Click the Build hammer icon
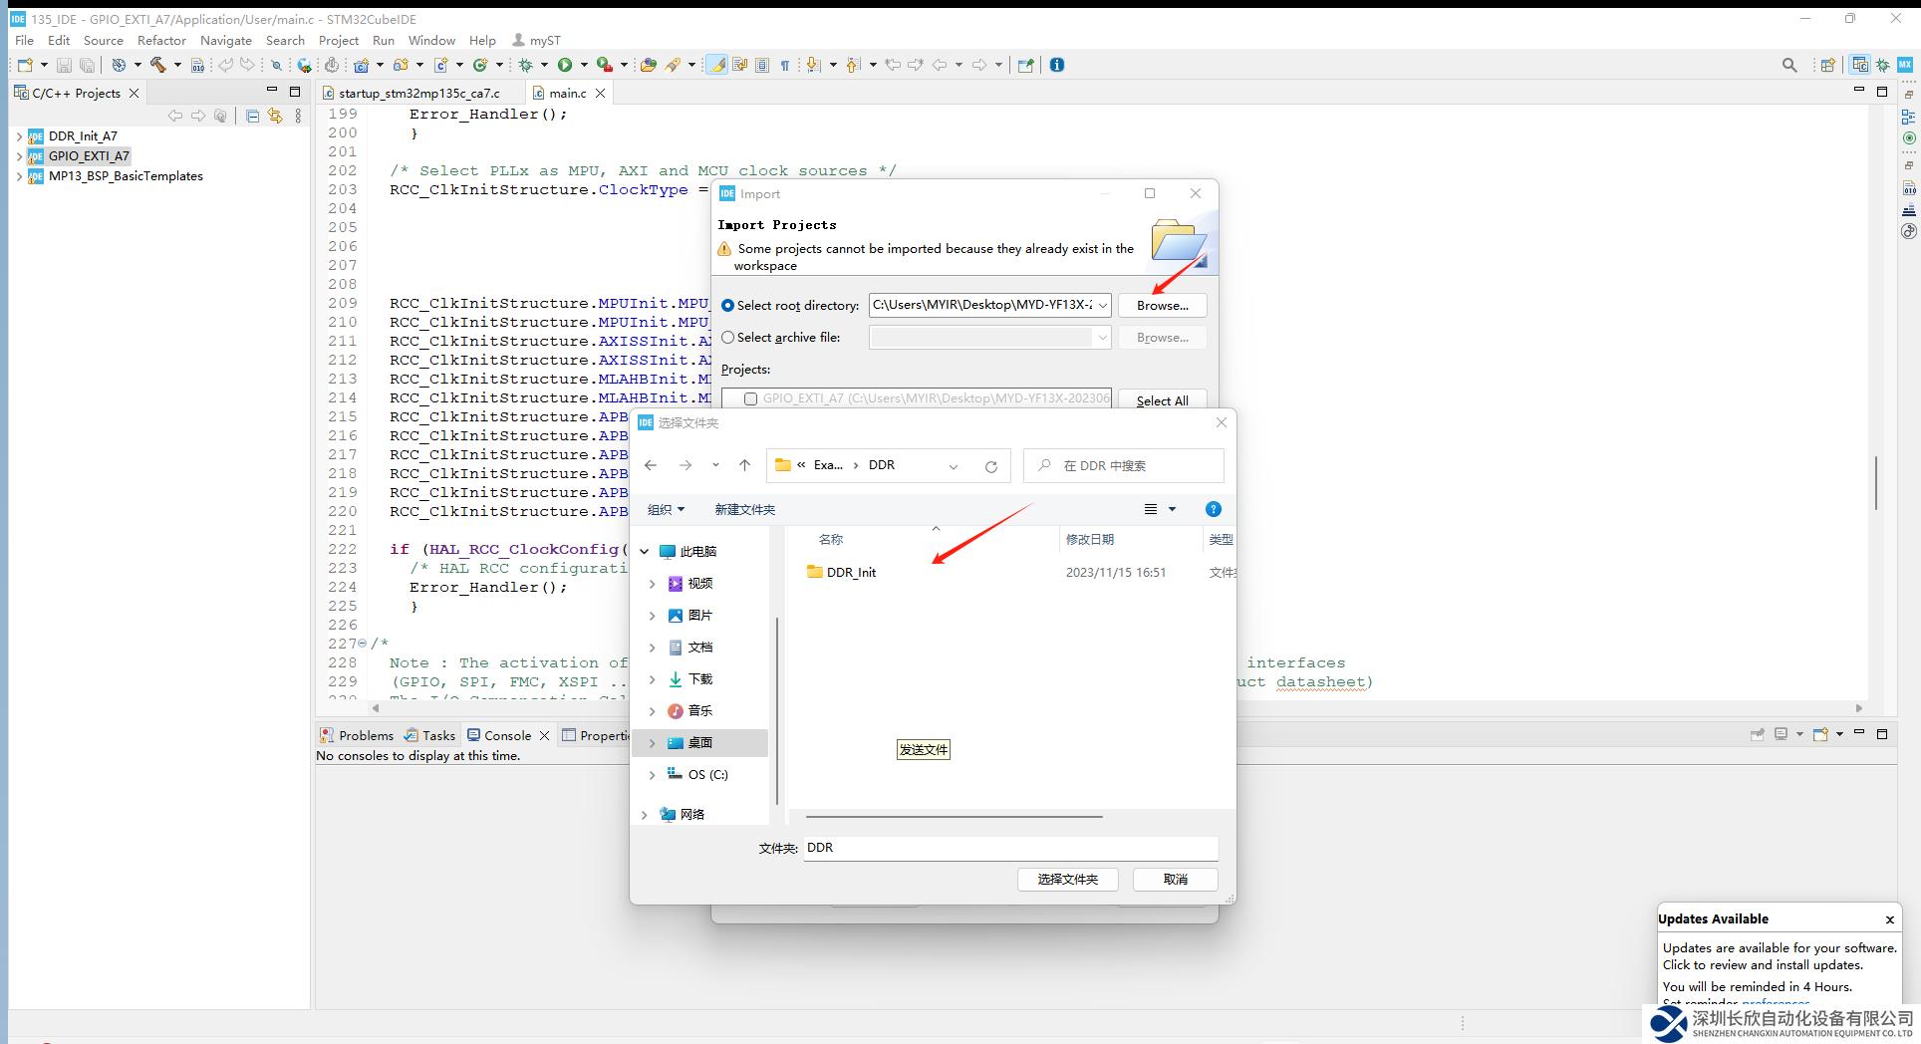 coord(157,65)
